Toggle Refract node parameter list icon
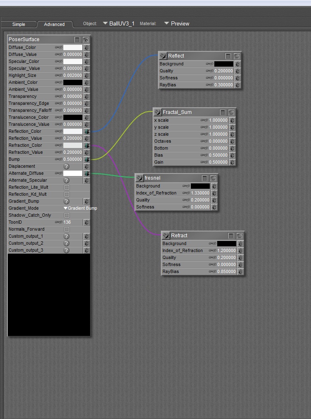Viewport: 311px width, 419px height. [x=231, y=236]
